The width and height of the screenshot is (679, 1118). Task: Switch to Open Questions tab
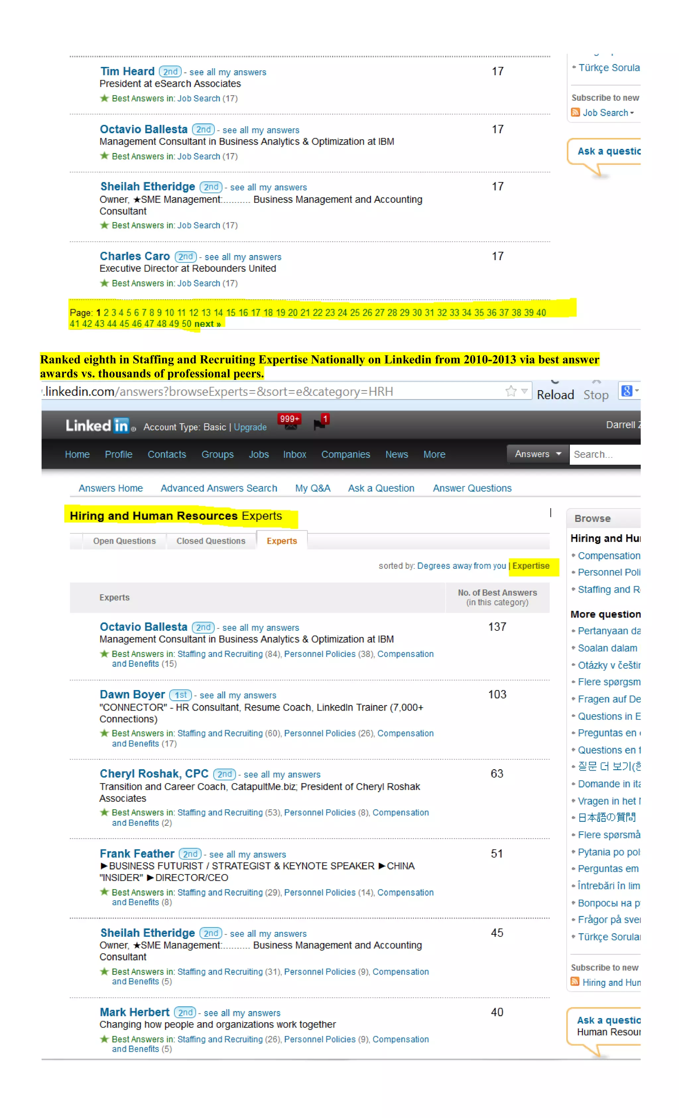pyautogui.click(x=124, y=541)
